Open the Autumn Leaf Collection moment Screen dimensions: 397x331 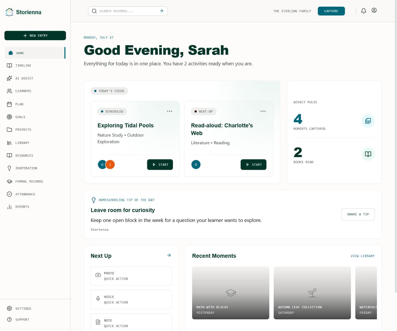pos(312,293)
